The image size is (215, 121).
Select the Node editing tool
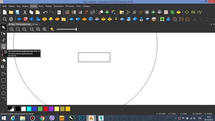3,34
